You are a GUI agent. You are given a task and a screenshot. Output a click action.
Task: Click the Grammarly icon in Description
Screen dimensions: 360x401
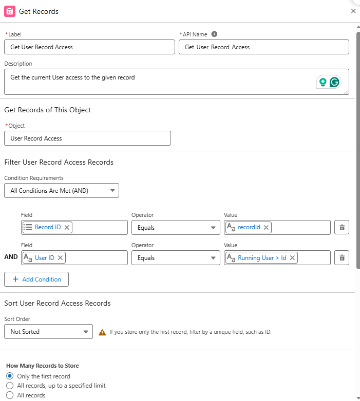coord(334,82)
